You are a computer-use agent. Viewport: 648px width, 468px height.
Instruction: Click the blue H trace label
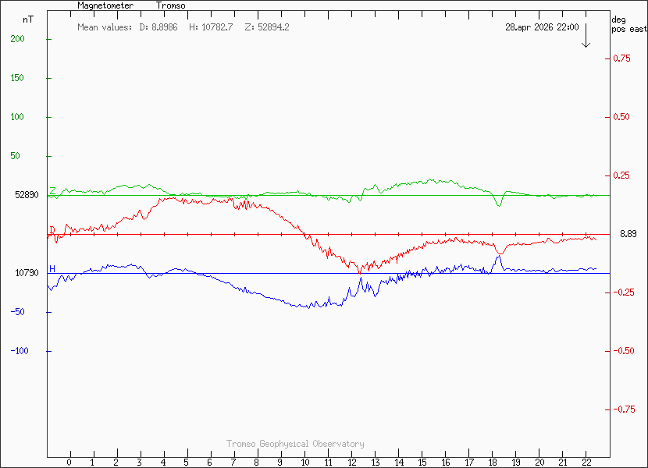[x=52, y=269]
